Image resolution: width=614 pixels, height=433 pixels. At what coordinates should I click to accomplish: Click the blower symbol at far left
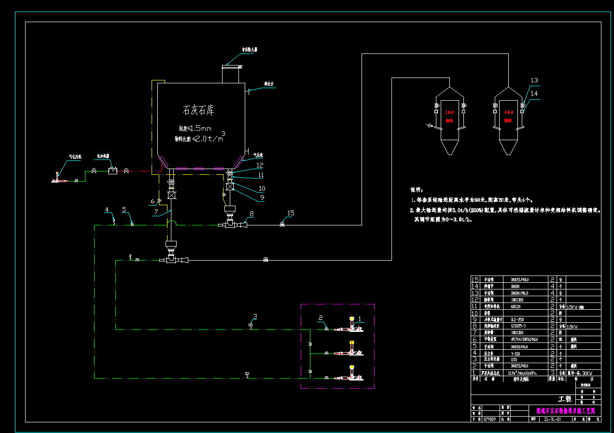[59, 178]
